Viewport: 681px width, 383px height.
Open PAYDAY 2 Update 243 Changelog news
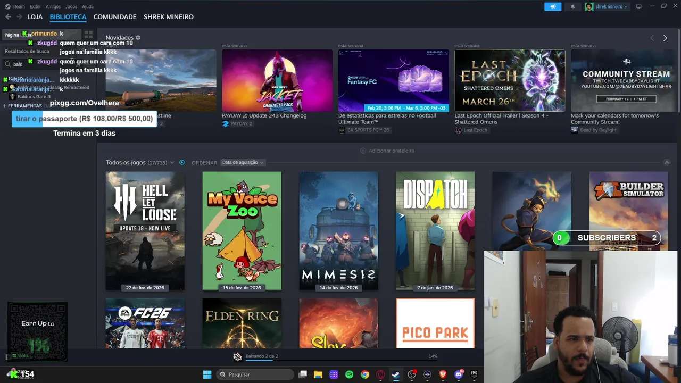point(264,115)
